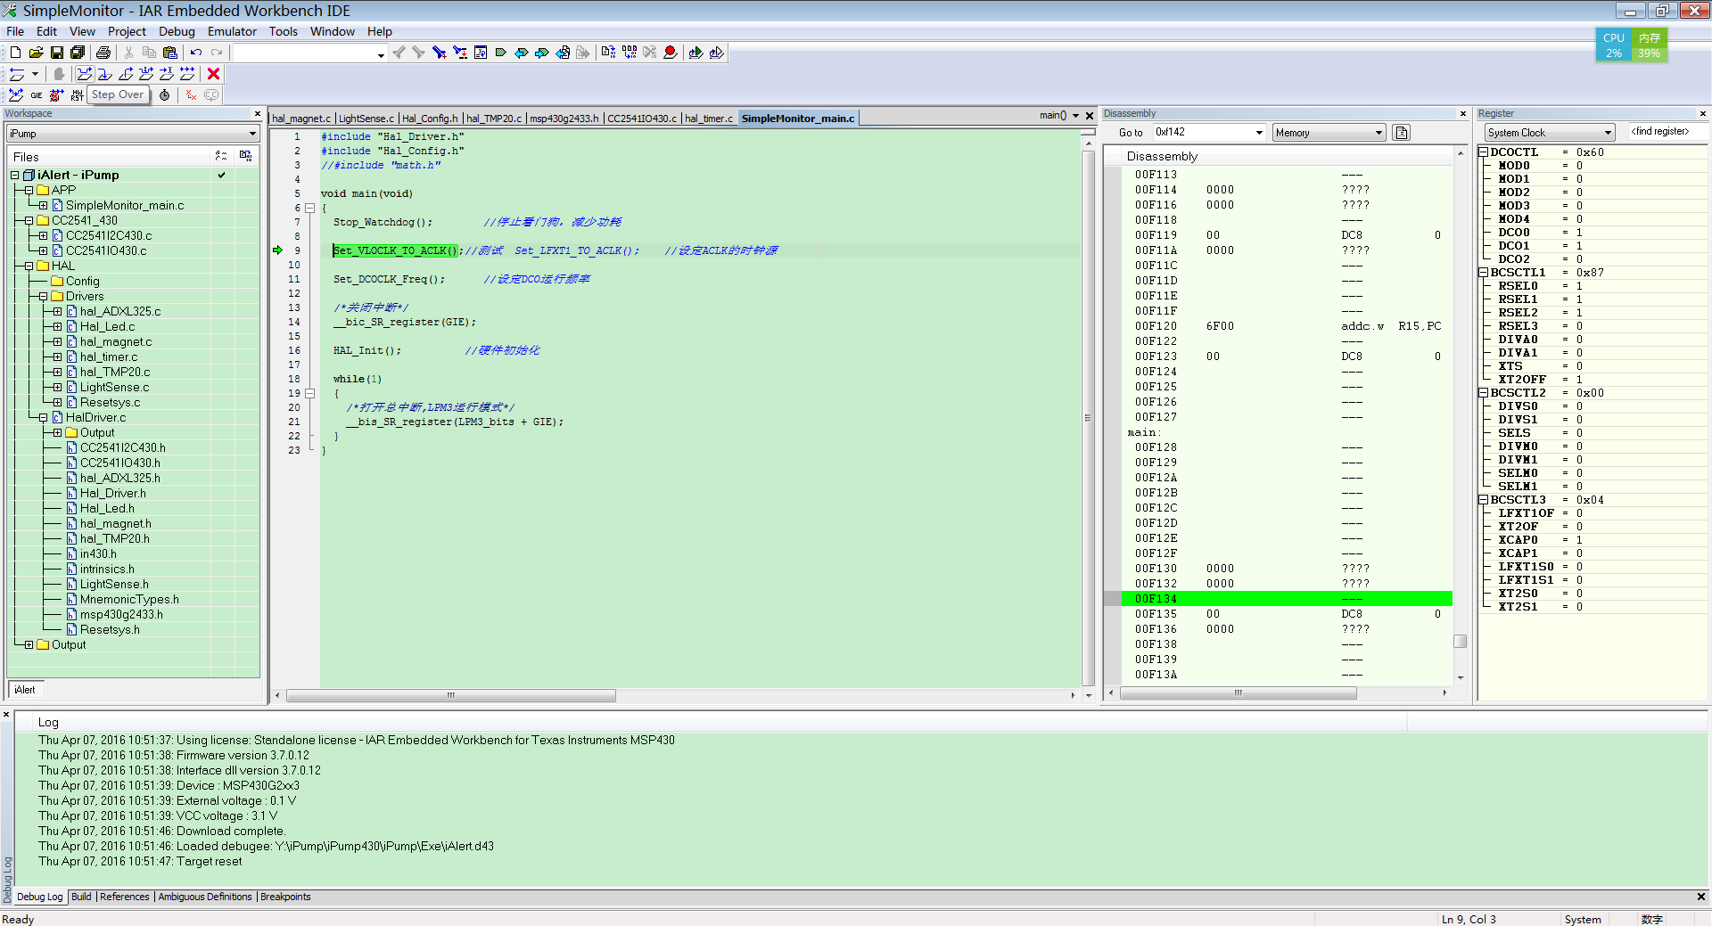Click the Save All toolbar icon
The width and height of the screenshot is (1712, 926).
pyautogui.click(x=78, y=53)
